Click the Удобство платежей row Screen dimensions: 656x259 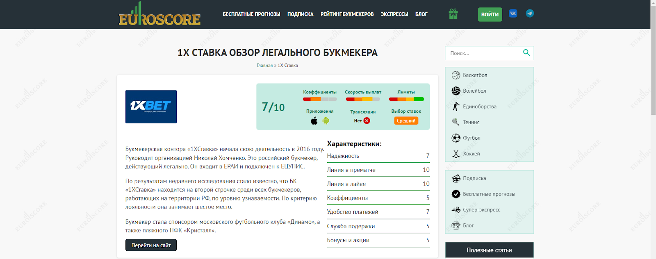(378, 212)
